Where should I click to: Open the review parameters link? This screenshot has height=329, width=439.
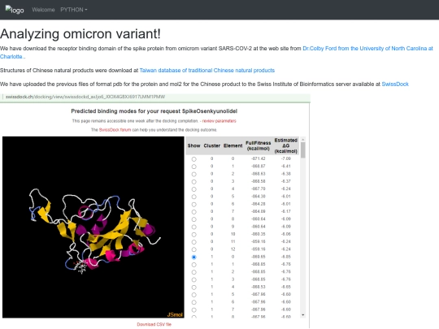coord(219,121)
